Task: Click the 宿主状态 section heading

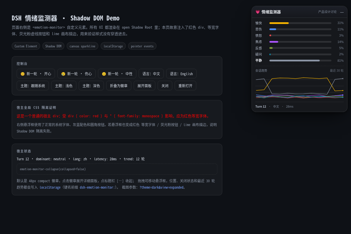Action: pyautogui.click(x=24, y=151)
